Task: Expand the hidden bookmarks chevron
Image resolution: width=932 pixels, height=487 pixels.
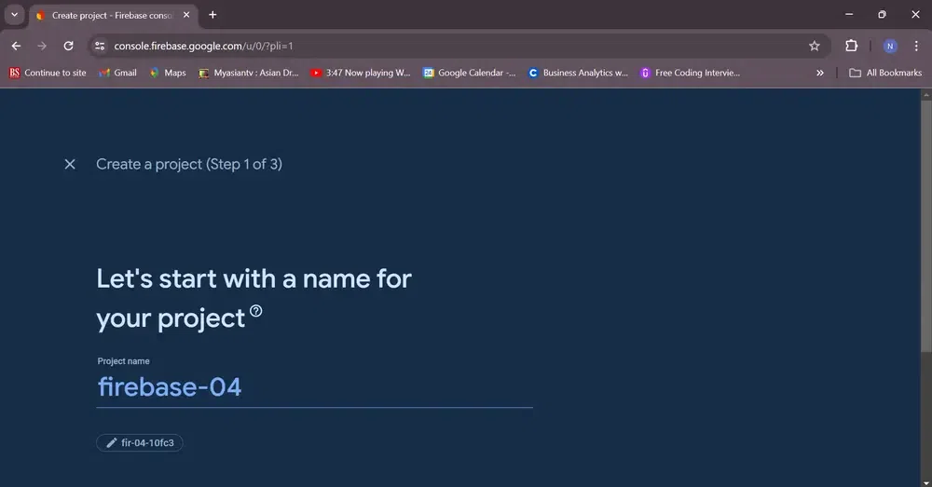Action: [x=819, y=73]
